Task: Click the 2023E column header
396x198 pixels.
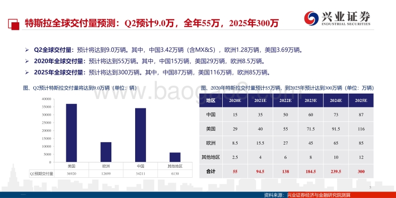Action: (311, 100)
